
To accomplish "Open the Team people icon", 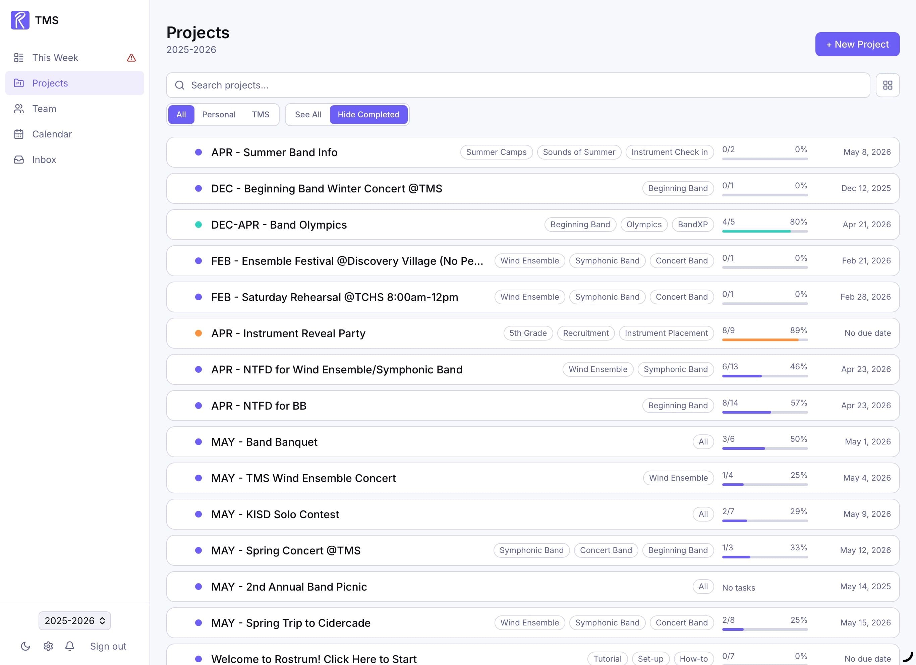I will (18, 109).
